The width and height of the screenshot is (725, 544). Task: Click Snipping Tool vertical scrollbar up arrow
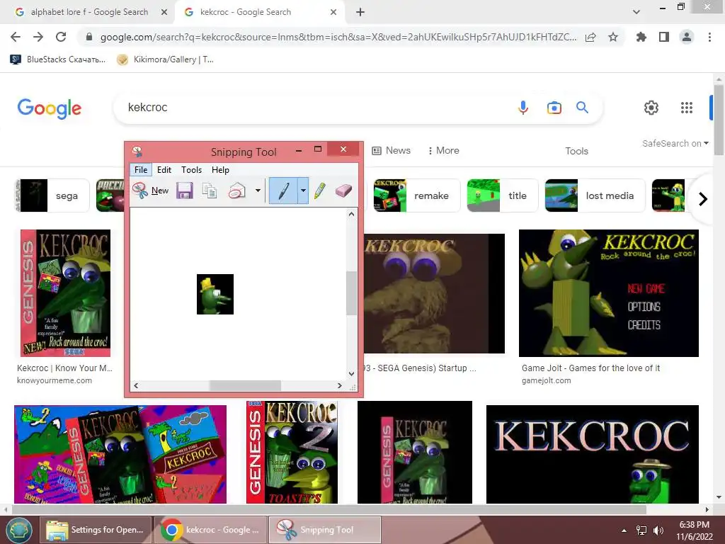click(x=351, y=214)
